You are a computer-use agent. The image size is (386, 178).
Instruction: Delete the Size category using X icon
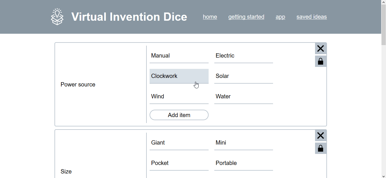pos(320,136)
